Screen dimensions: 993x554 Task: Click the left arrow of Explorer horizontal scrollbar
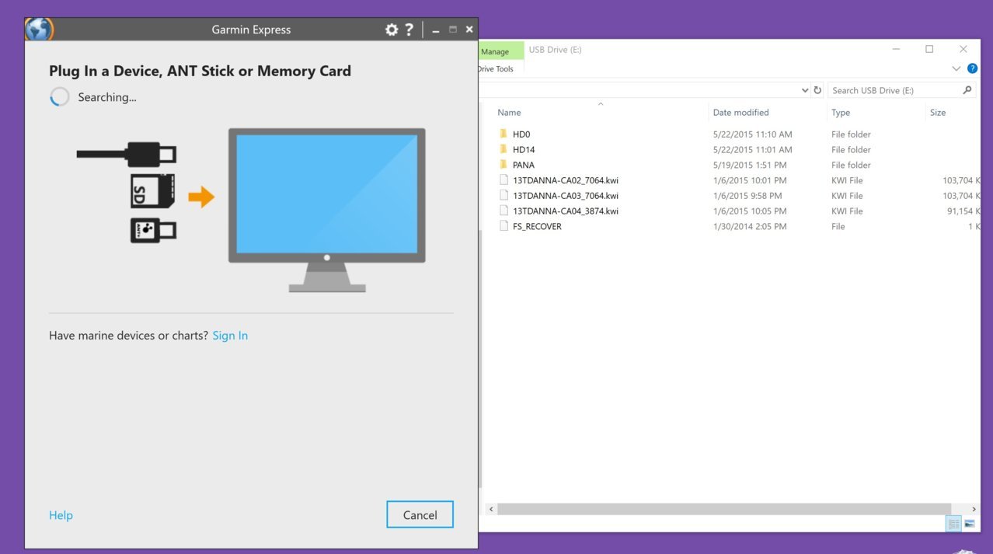point(490,509)
